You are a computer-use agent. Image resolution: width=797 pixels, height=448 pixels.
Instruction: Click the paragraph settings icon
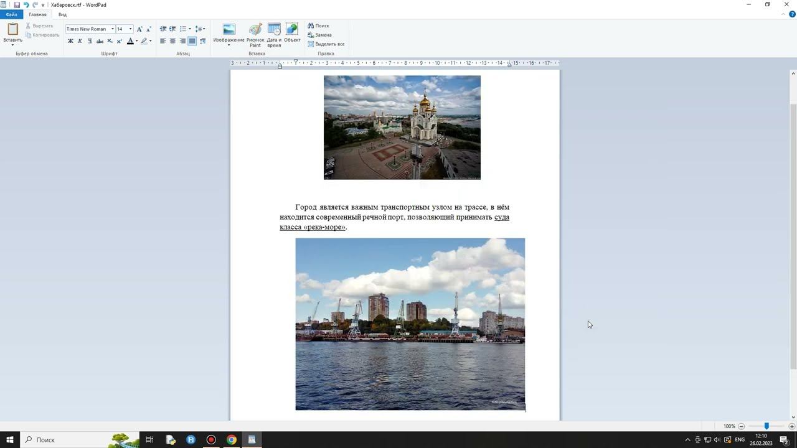202,41
